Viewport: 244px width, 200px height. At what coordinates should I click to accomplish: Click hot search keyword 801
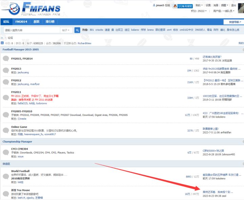pos(92,30)
